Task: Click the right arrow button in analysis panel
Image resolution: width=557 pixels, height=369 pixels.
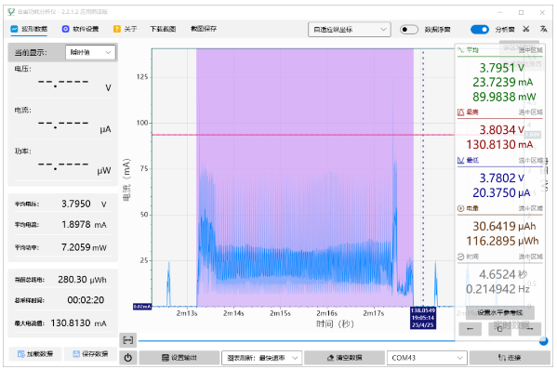Action: (x=530, y=329)
